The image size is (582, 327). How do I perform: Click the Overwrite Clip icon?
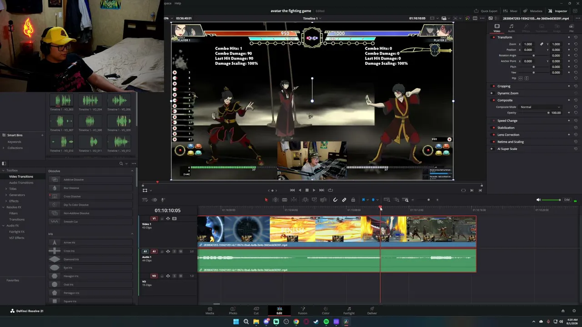(x=314, y=200)
